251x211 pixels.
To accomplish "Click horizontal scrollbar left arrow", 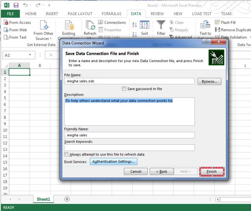I will (x=218, y=200).
